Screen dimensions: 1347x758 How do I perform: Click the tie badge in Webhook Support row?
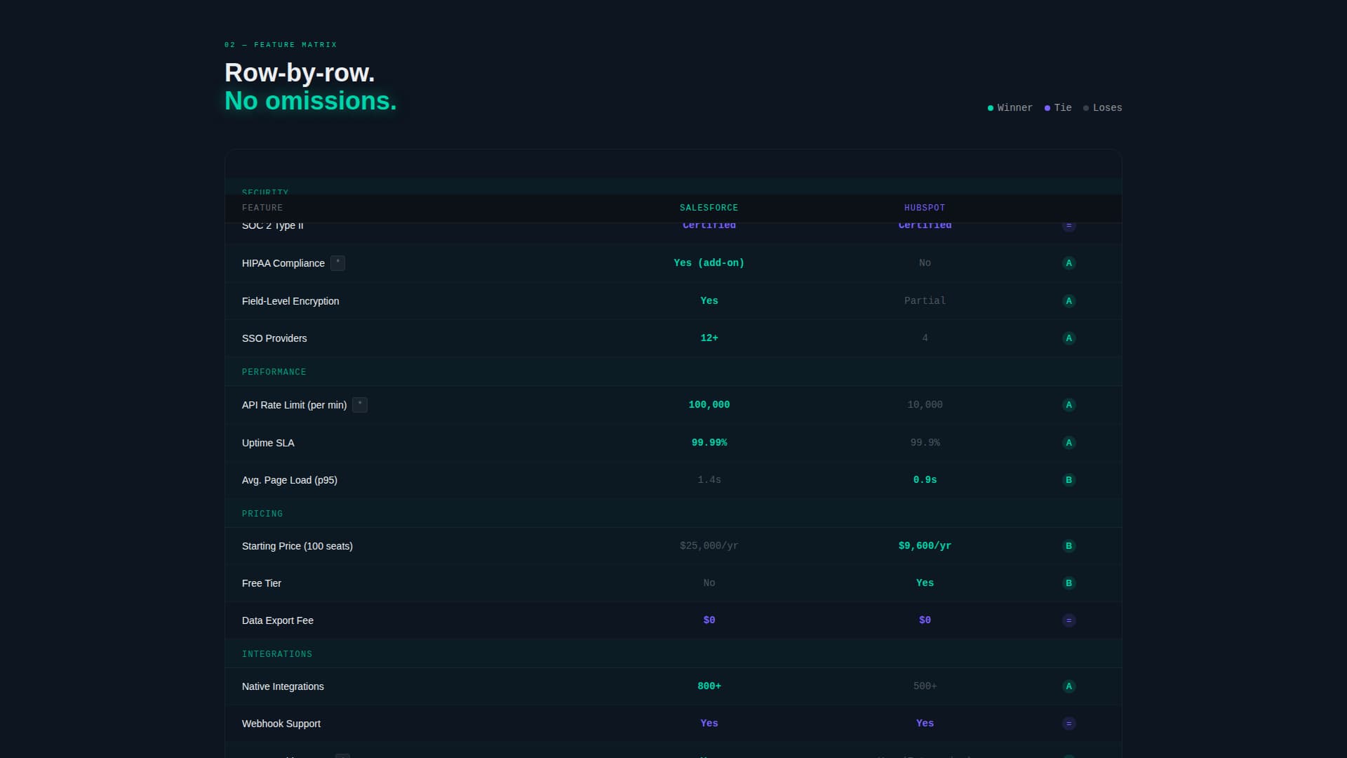click(1068, 724)
